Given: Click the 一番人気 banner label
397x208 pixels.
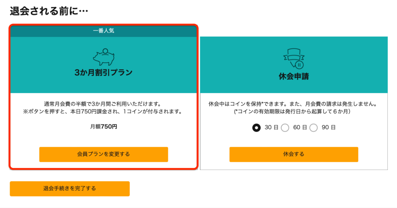Looking at the screenshot, I should click(104, 31).
